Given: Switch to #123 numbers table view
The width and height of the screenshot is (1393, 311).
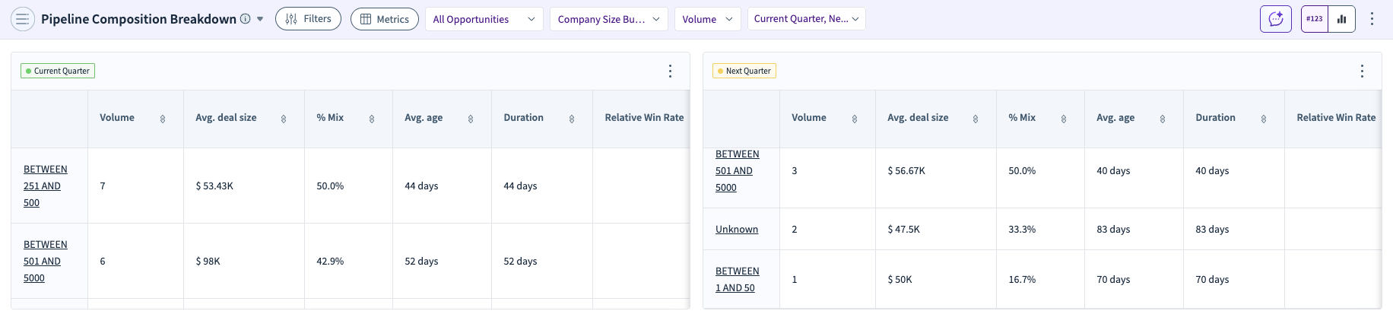Looking at the screenshot, I should pos(1314,19).
